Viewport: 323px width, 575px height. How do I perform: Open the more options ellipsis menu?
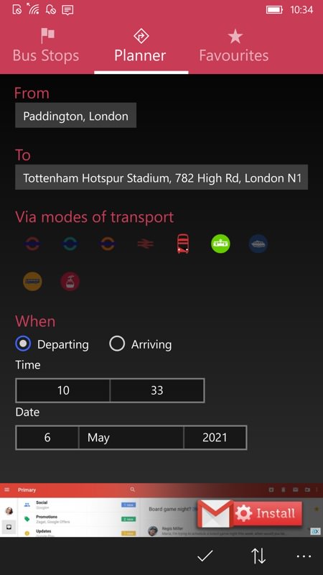pos(304,556)
